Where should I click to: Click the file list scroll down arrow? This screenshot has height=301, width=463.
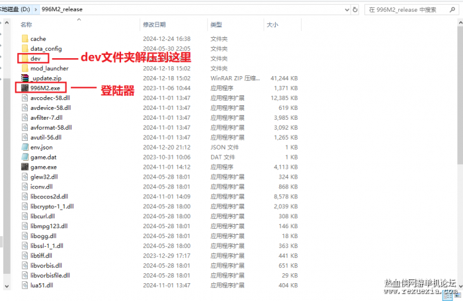pyautogui.click(x=460, y=286)
